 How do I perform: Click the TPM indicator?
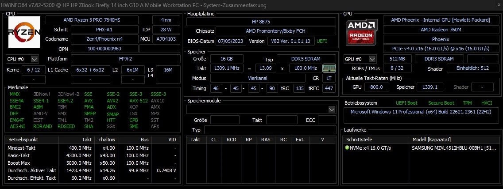click(467, 103)
